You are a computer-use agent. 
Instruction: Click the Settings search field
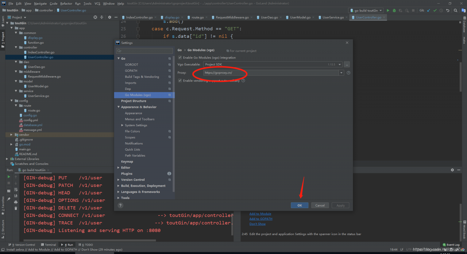[x=144, y=51]
